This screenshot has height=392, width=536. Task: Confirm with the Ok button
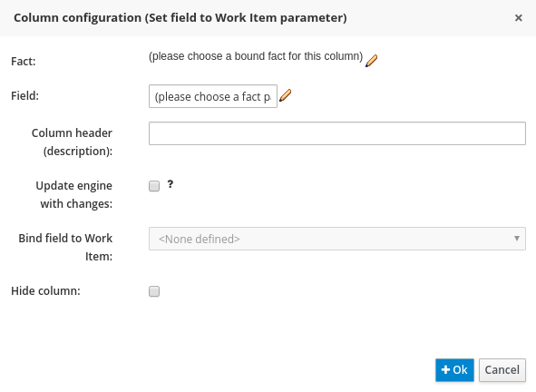pyautogui.click(x=454, y=369)
